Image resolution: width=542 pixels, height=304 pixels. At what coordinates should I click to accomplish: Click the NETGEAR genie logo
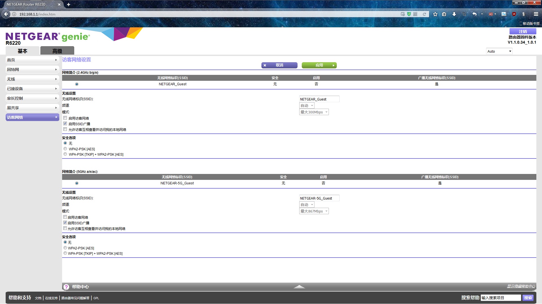coord(48,37)
